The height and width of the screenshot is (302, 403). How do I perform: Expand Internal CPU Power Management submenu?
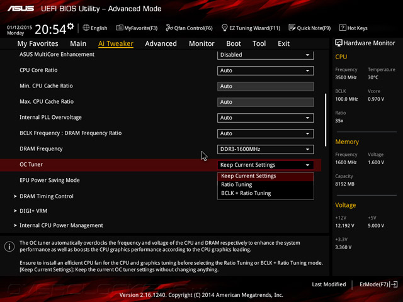61,225
